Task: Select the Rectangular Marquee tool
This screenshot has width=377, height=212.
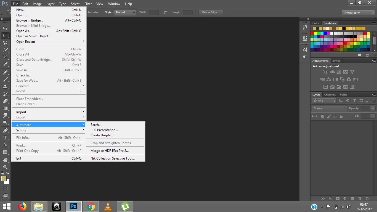Action: [x=5, y=36]
